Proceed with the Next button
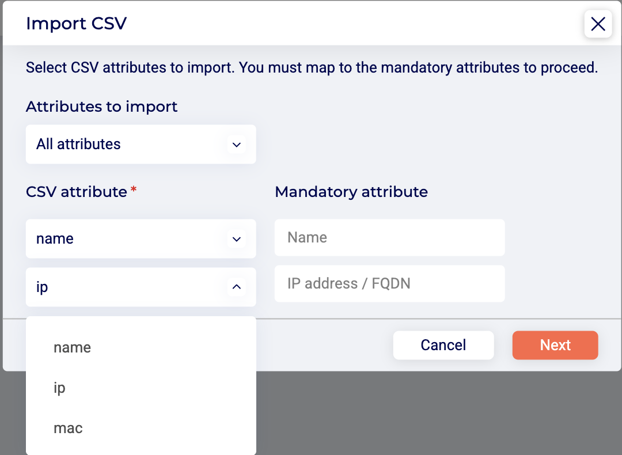 tap(555, 346)
